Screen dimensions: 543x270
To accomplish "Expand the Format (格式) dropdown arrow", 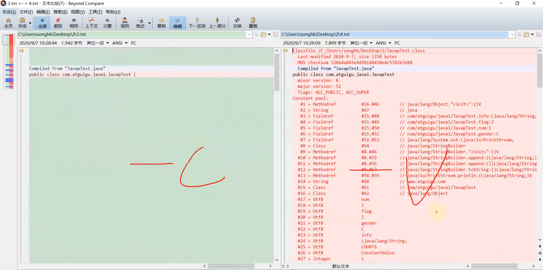I will click(149, 23).
